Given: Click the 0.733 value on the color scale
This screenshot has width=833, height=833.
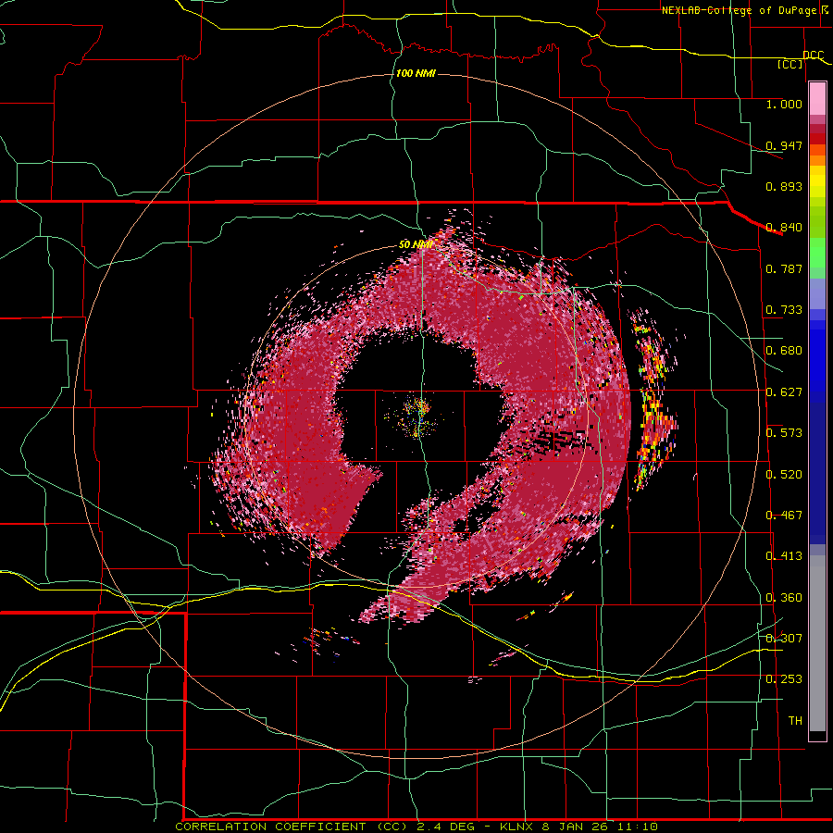Looking at the screenshot, I should pyautogui.click(x=784, y=310).
